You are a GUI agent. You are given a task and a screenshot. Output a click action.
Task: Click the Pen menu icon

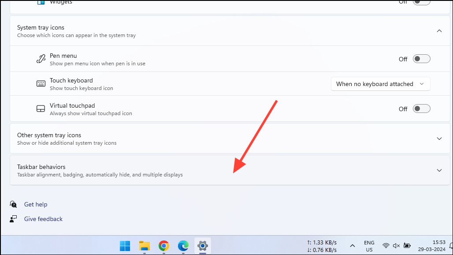tap(41, 58)
